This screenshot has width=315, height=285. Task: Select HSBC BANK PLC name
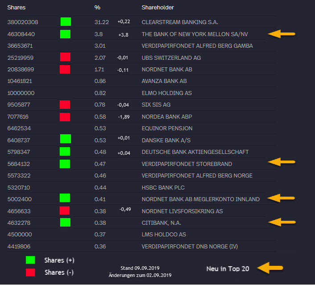[x=163, y=188]
